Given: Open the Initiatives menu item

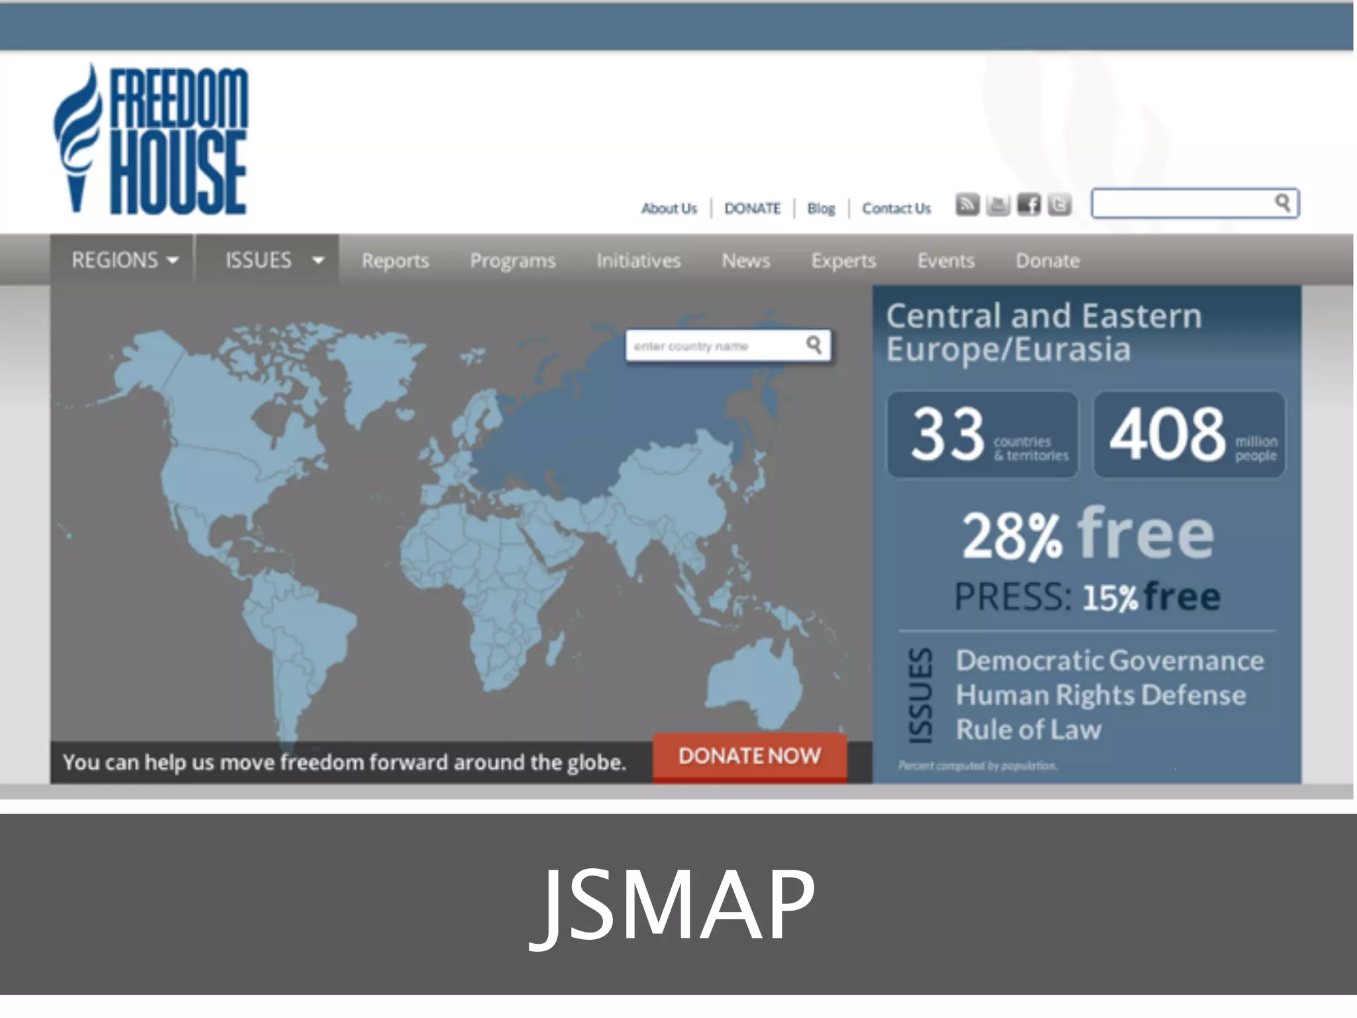Looking at the screenshot, I should [638, 260].
